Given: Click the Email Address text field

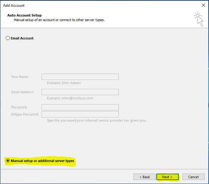Looking at the screenshot, I should tap(80, 92).
